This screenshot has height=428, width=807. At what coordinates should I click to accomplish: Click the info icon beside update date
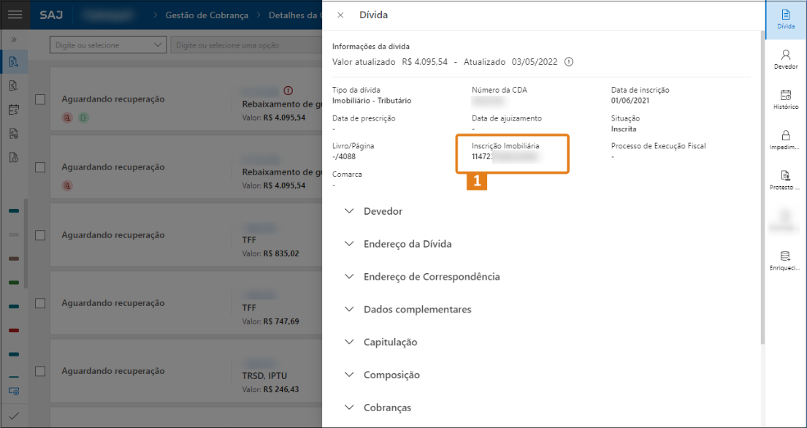(x=569, y=62)
